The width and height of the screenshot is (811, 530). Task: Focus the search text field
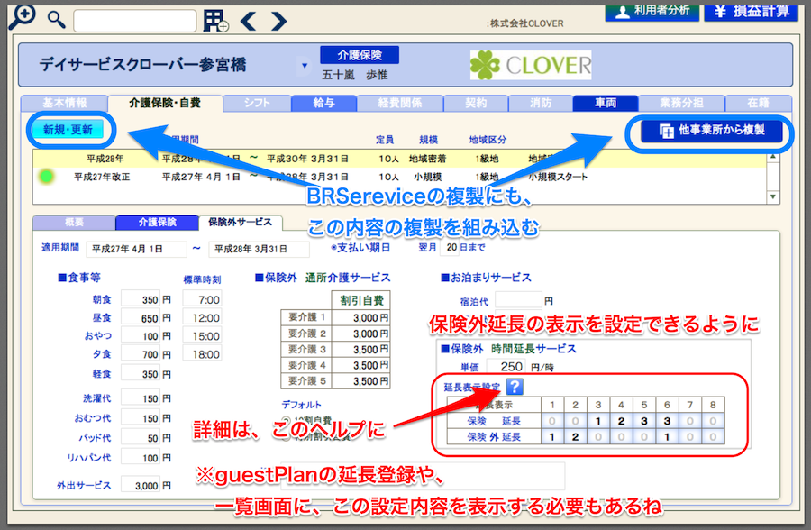pos(134,21)
